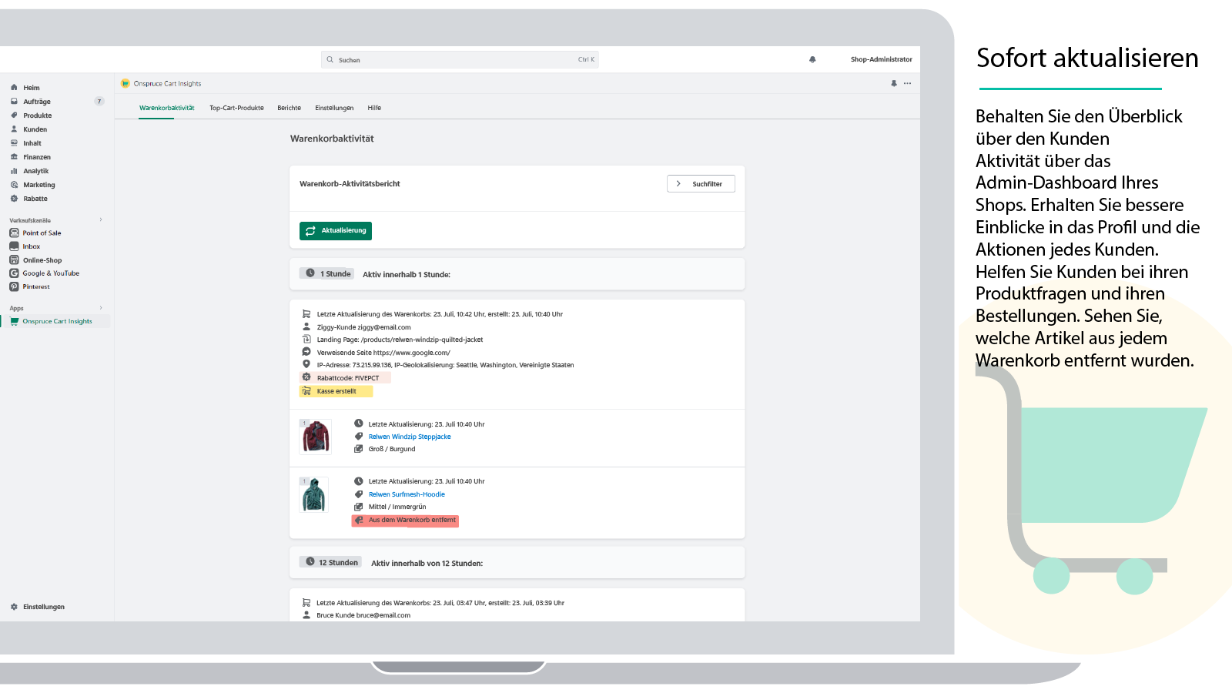Open Google & YouTube channel
This screenshot has width=1232, height=693.
pyautogui.click(x=50, y=273)
